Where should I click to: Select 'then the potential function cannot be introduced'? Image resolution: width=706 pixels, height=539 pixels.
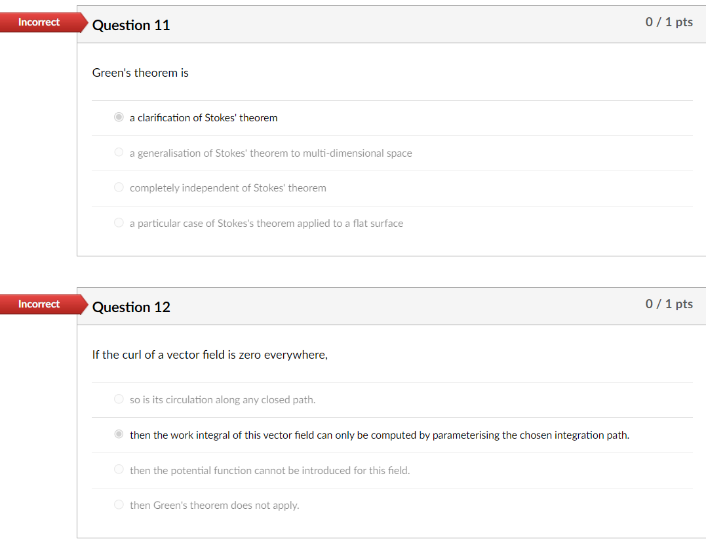[x=119, y=469]
